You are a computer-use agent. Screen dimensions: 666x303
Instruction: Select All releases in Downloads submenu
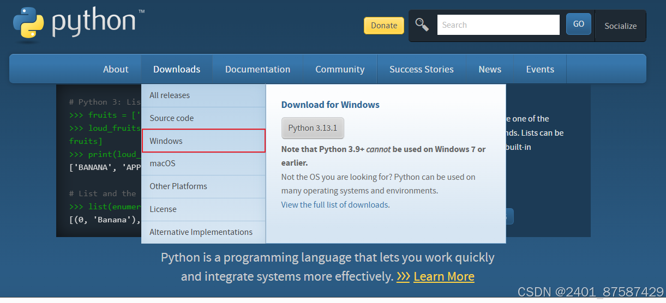203,95
